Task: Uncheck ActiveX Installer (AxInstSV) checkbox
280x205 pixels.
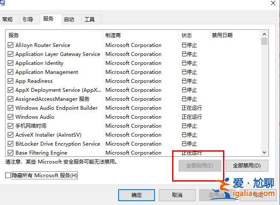Action: click(11, 135)
